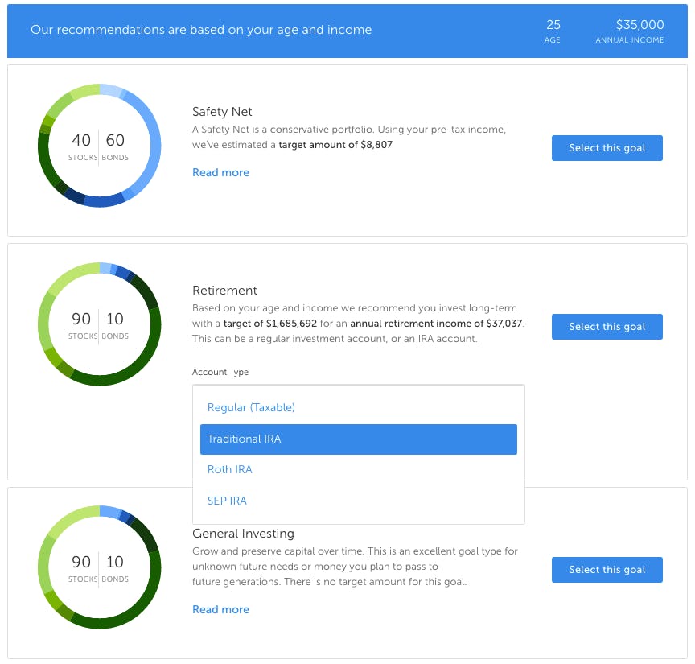The height and width of the screenshot is (664, 695).
Task: Click the Retirement heading
Action: pos(224,291)
